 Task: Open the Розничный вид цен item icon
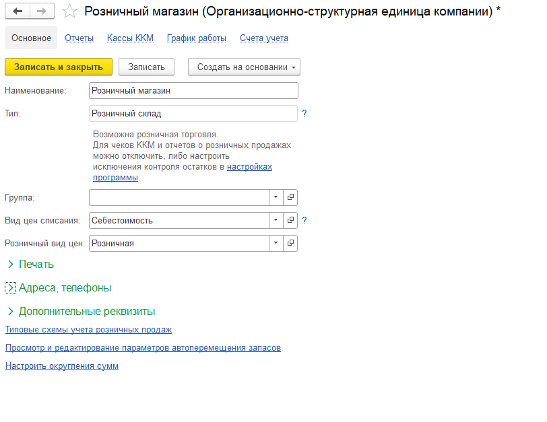[x=291, y=243]
